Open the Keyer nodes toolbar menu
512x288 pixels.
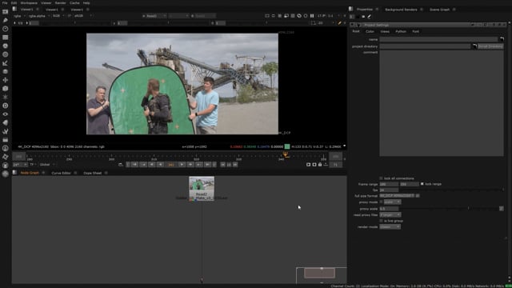(x=6, y=63)
